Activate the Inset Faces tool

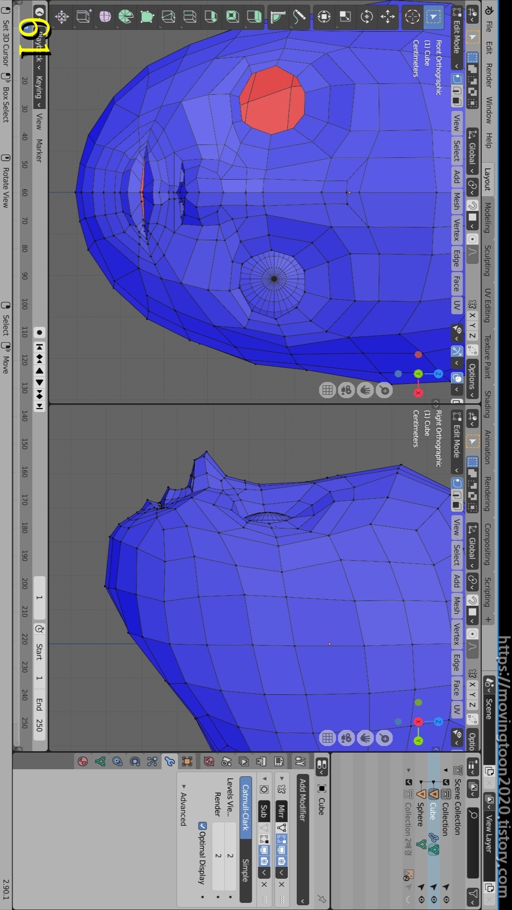[233, 17]
